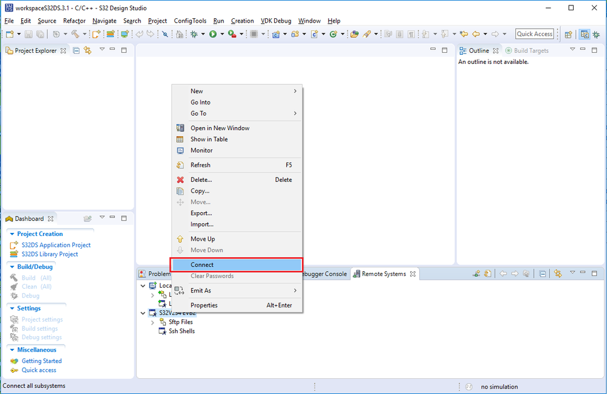Viewport: 607px width, 394px height.
Task: Click the Open Perspective icon
Action: pos(568,35)
